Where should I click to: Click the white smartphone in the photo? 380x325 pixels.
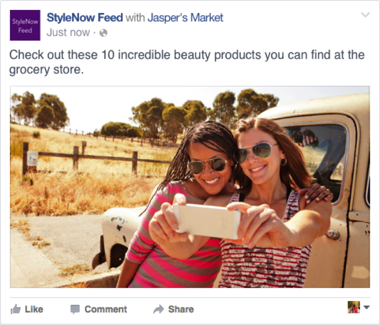click(x=207, y=221)
